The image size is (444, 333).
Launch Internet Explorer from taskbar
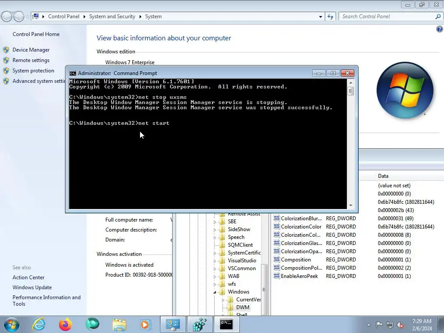(x=39, y=324)
